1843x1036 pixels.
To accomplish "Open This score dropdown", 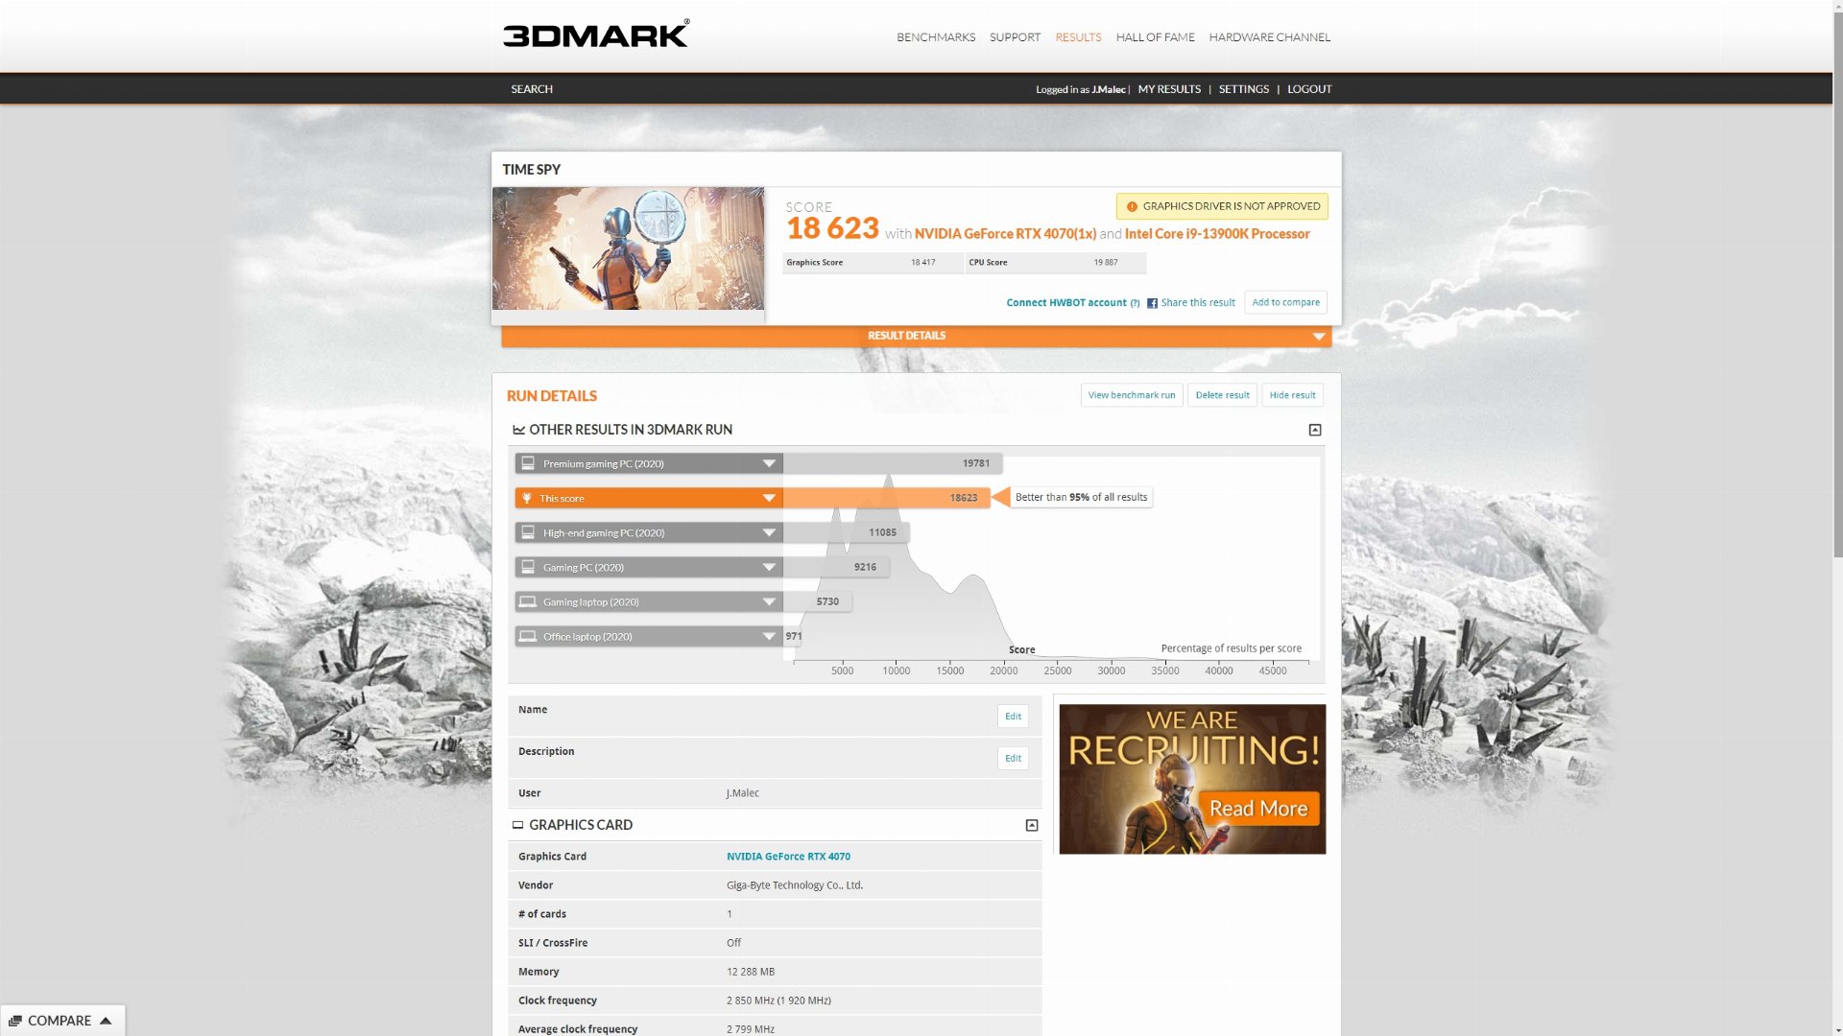I will (769, 498).
